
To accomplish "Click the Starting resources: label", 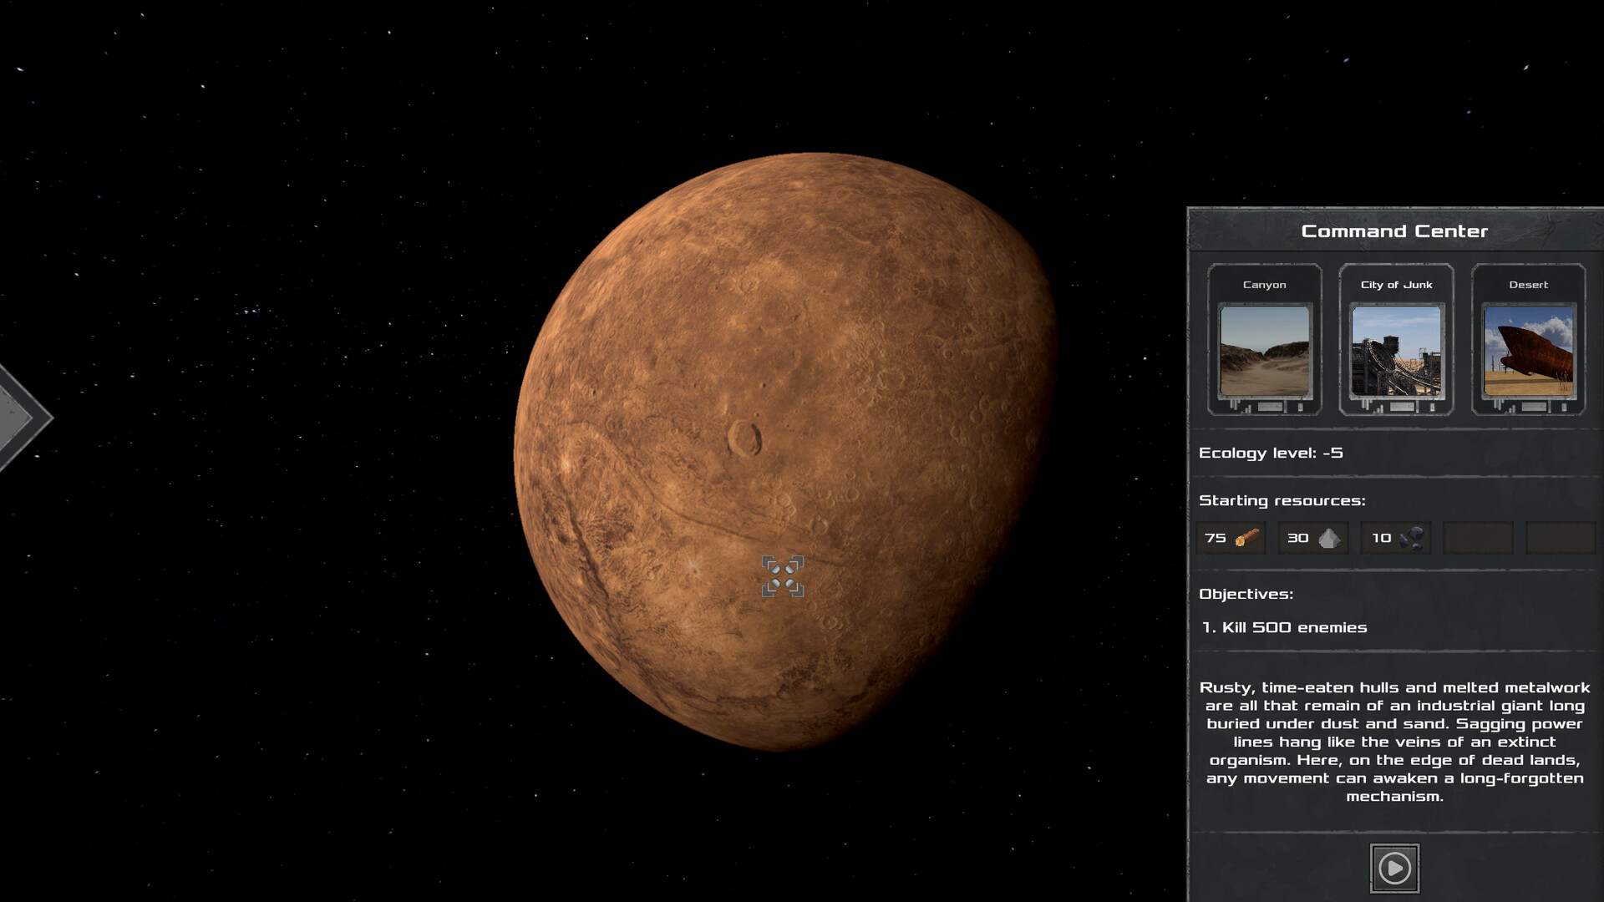I will [1282, 500].
